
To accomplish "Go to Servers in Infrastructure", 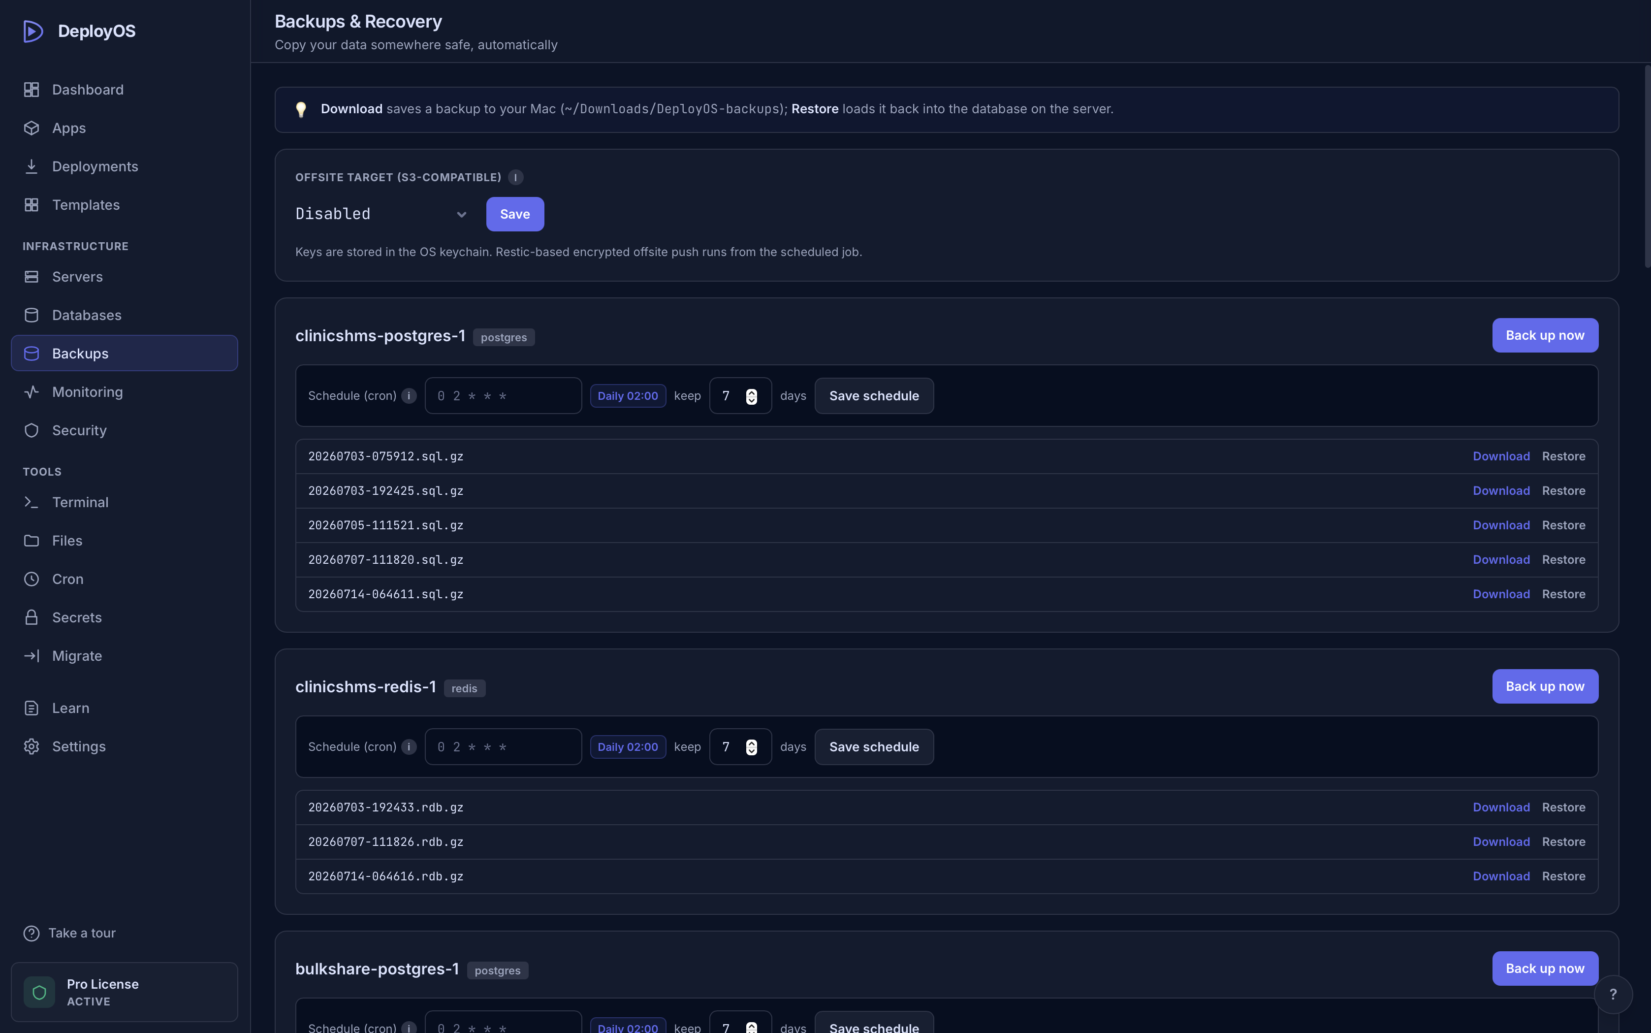I will (x=125, y=277).
